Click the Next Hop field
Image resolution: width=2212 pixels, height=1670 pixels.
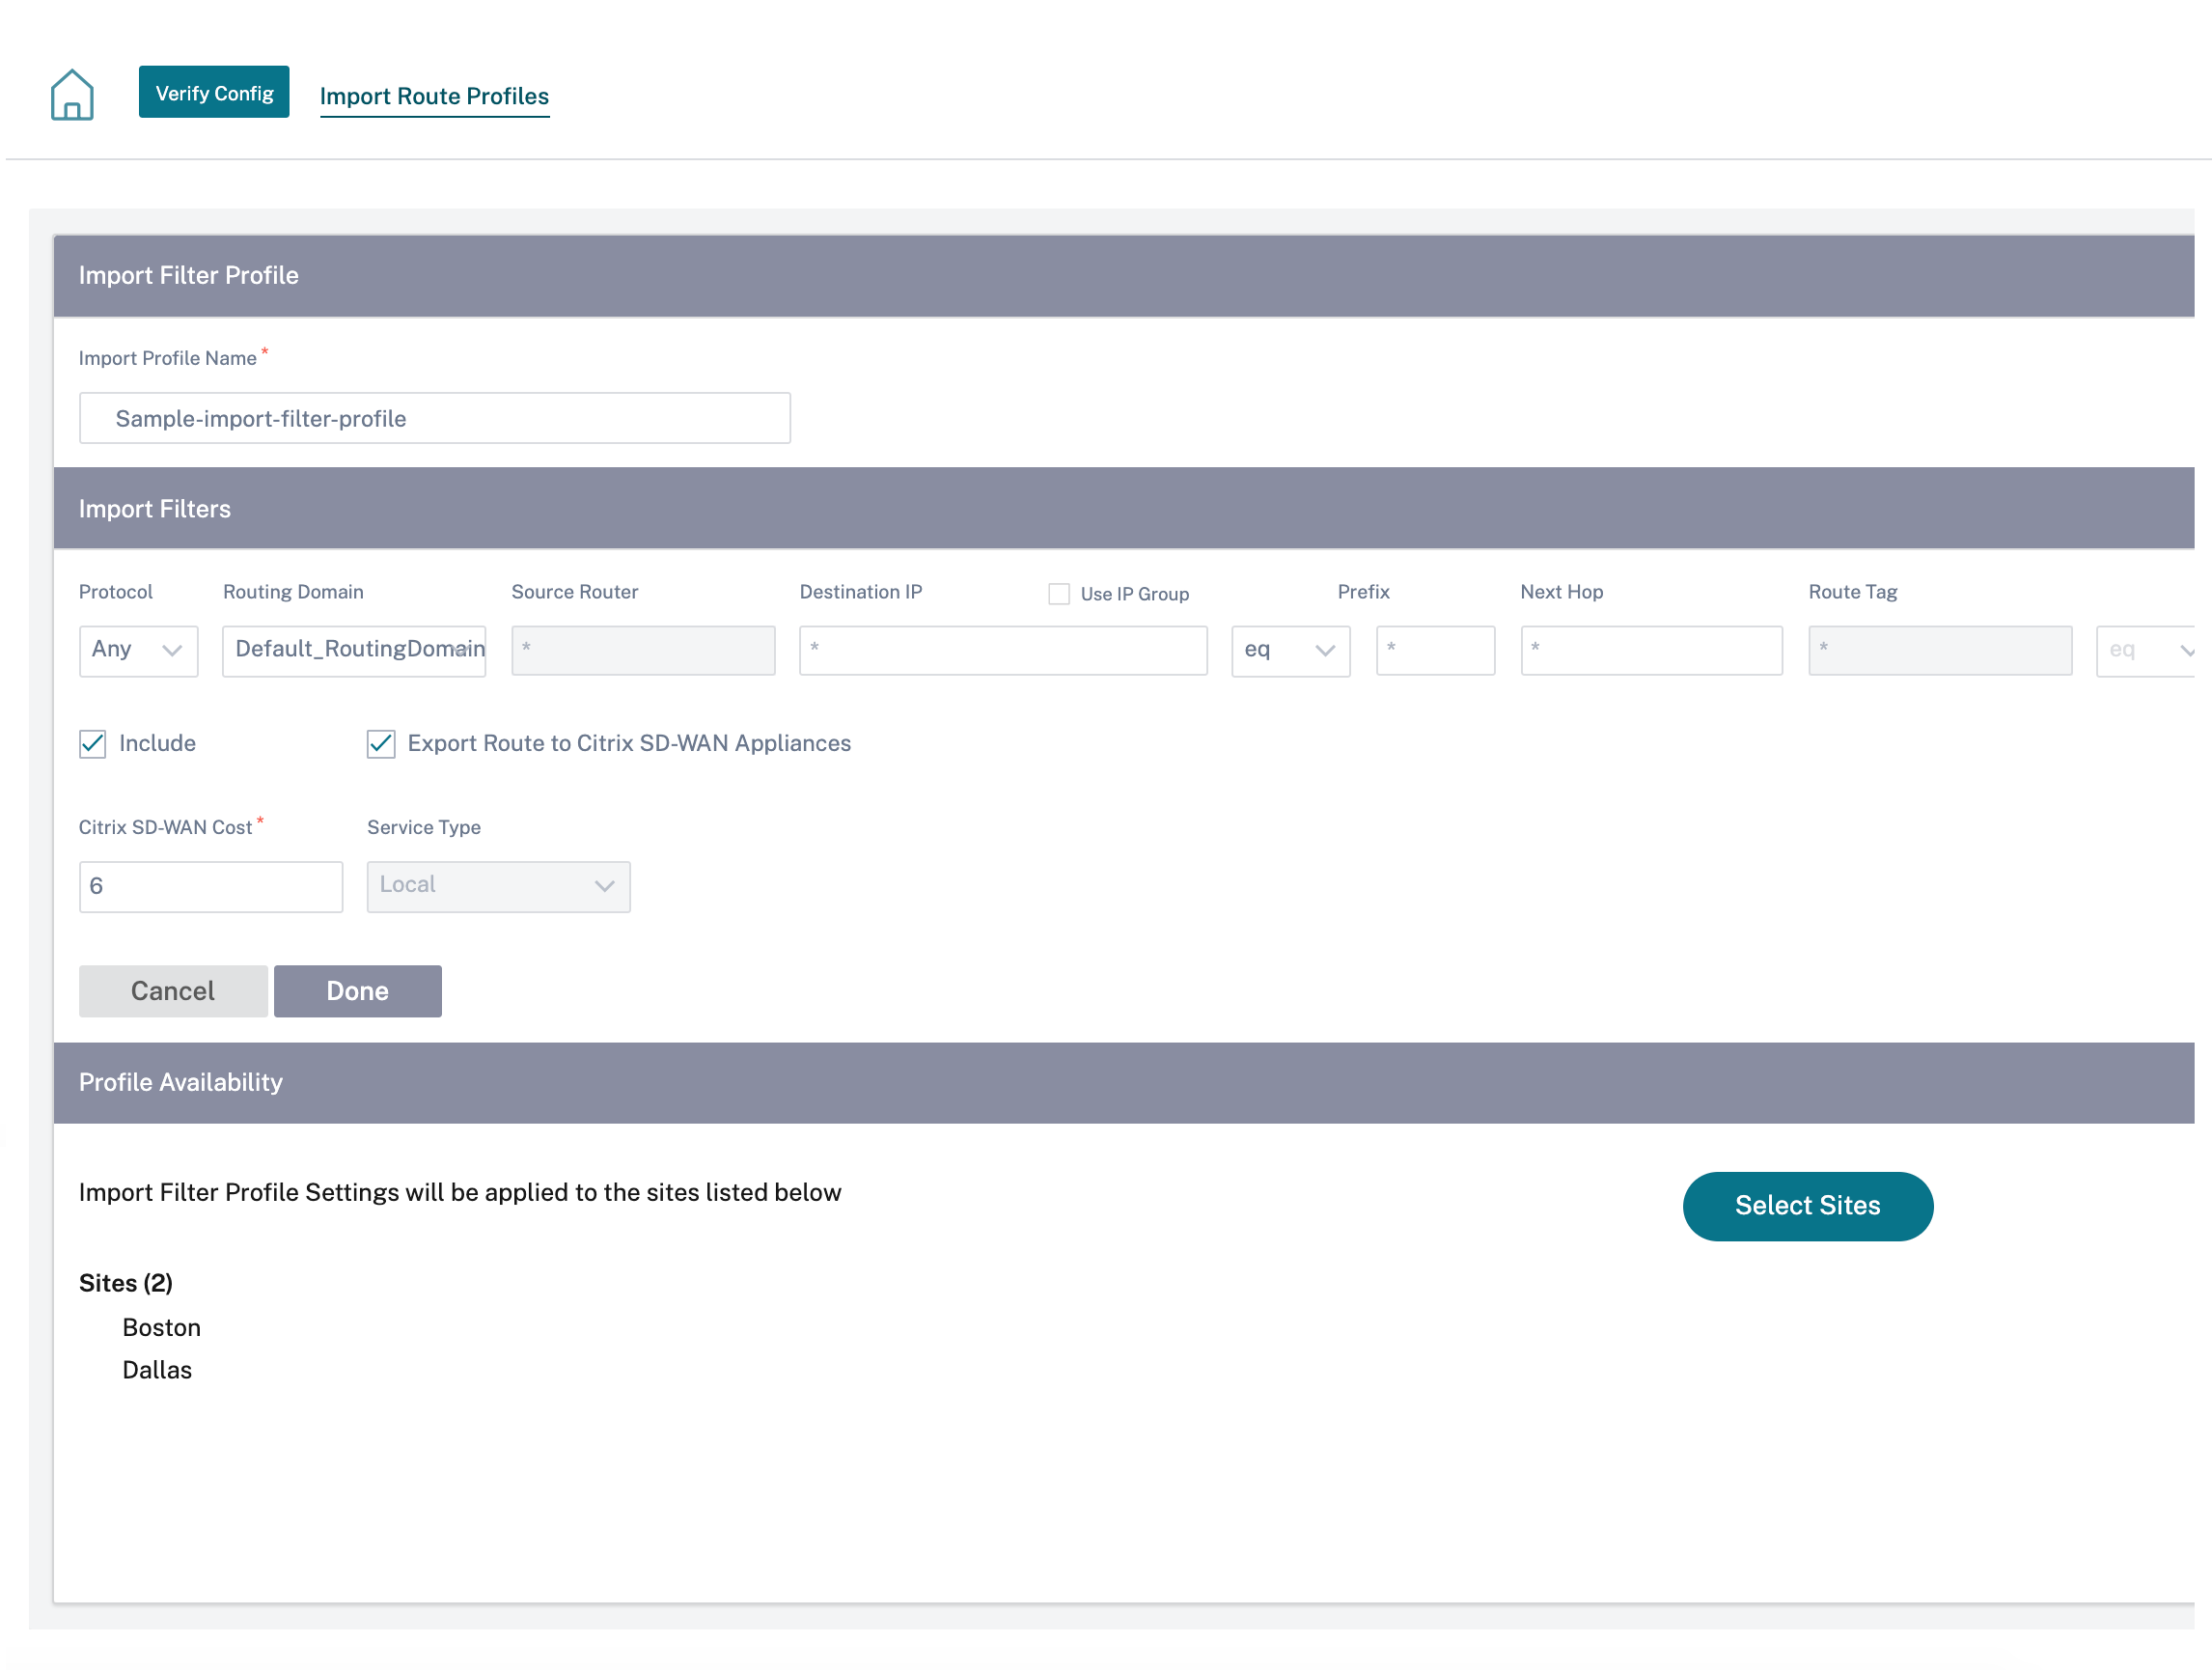pos(1651,650)
